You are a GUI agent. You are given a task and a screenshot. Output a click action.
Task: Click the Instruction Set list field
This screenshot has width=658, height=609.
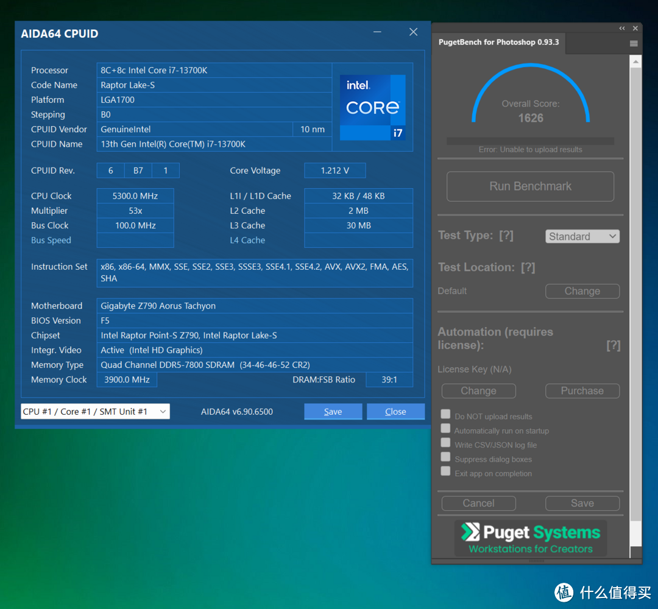click(255, 273)
